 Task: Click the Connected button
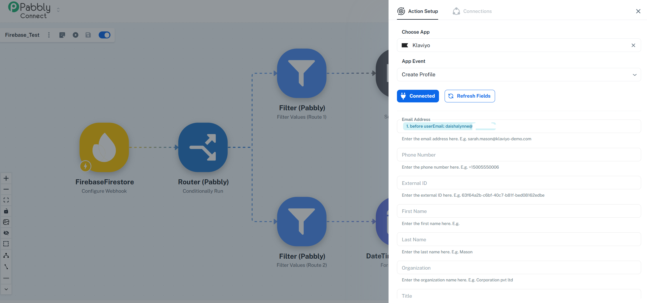click(418, 96)
